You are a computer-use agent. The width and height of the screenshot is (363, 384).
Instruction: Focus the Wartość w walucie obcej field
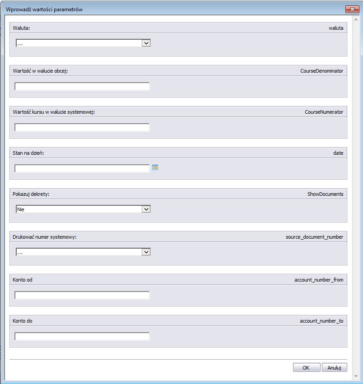82,87
